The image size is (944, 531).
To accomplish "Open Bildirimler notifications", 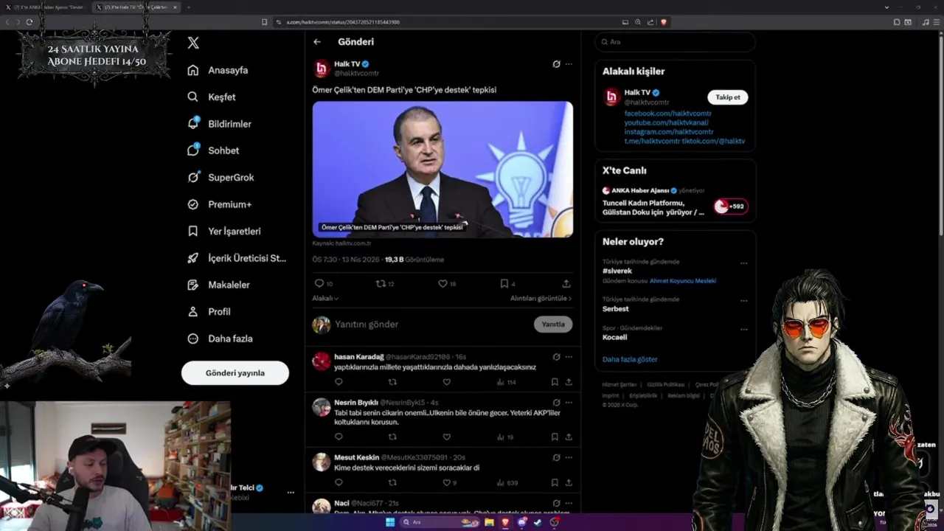I will point(219,124).
